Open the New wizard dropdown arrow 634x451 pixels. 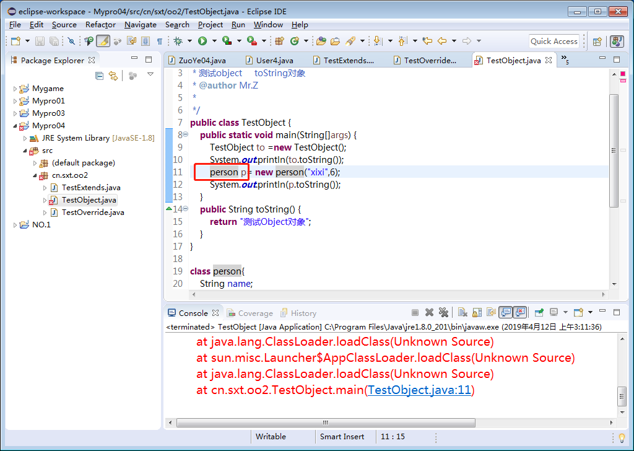(27, 41)
